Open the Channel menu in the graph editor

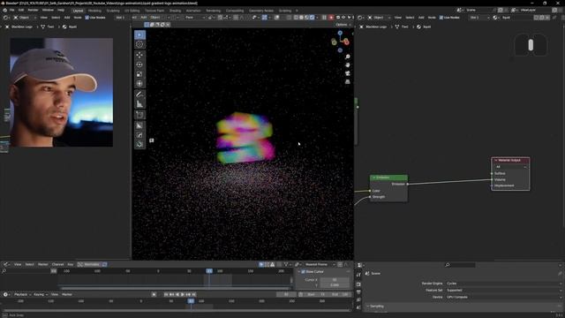57,265
